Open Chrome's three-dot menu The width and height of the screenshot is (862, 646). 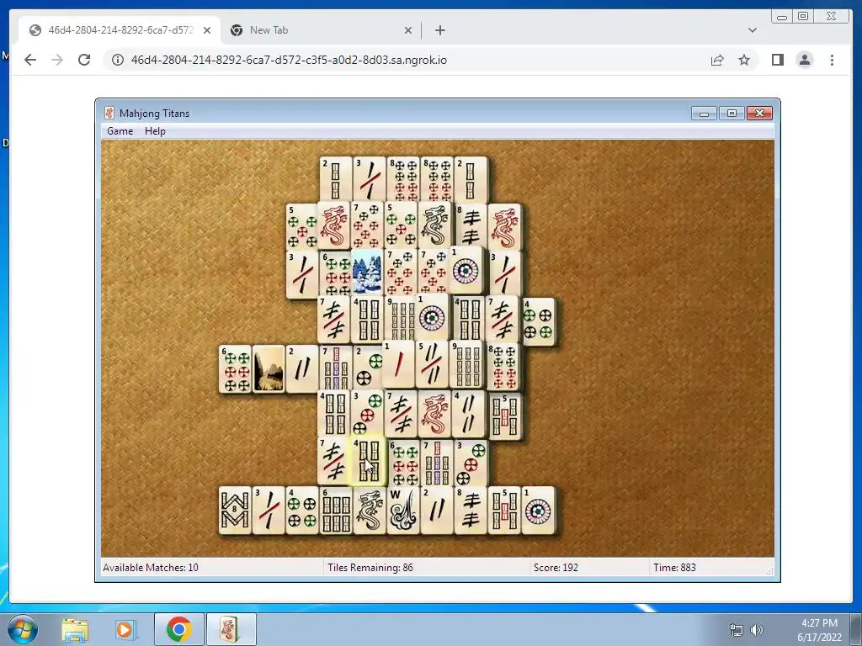point(832,60)
